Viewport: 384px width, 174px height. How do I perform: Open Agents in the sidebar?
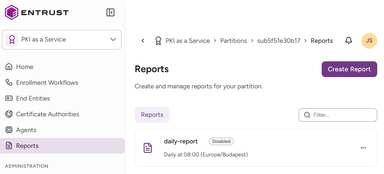[x=26, y=130]
